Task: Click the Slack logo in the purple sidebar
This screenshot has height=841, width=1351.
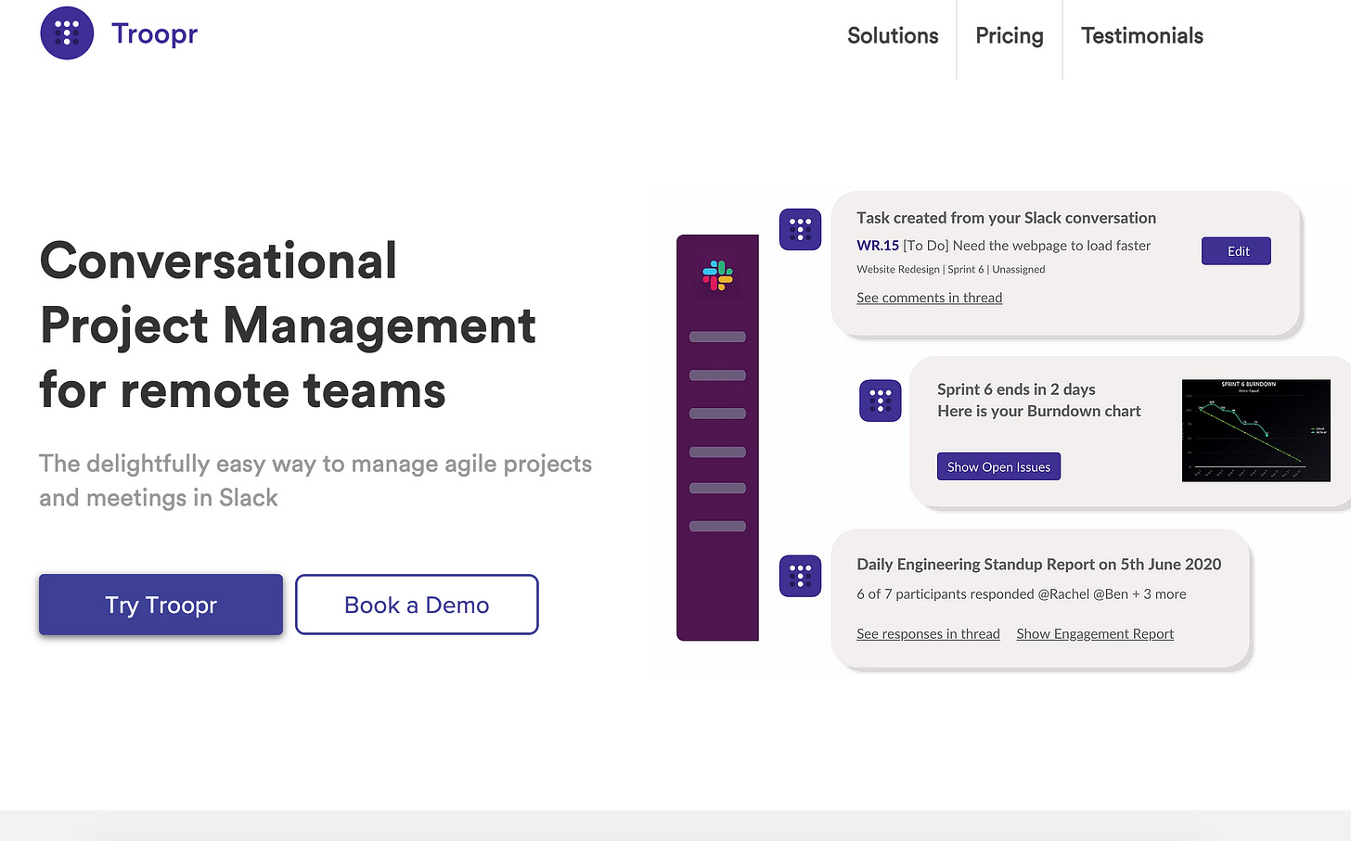Action: click(717, 276)
